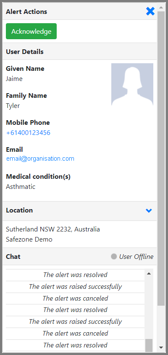The width and height of the screenshot is (168, 355).
Task: Click the chat list's up scroll arrow
Action: point(149,274)
